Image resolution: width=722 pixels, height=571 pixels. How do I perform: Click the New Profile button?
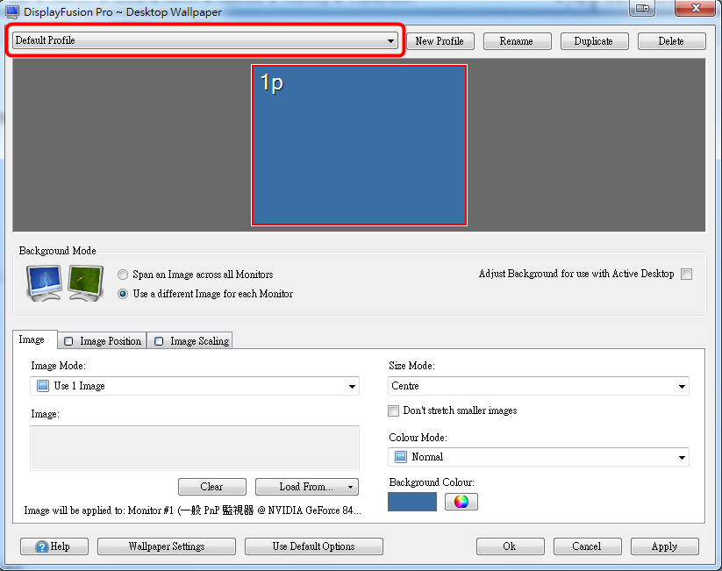click(439, 41)
